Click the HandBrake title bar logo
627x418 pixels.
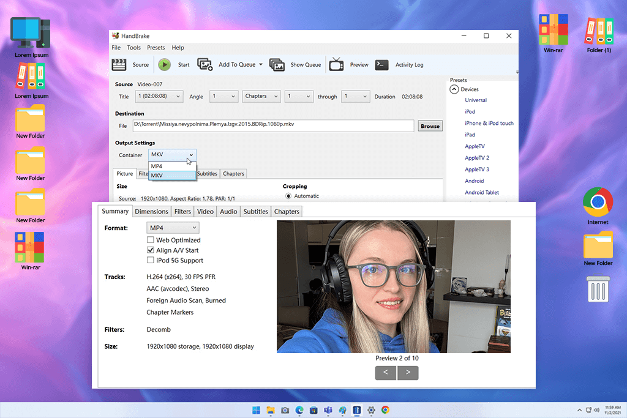click(116, 36)
